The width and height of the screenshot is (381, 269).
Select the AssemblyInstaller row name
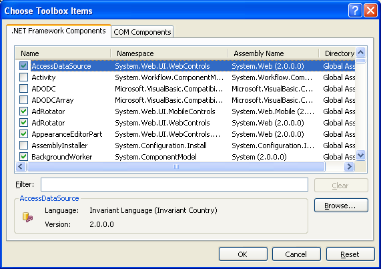pos(59,146)
